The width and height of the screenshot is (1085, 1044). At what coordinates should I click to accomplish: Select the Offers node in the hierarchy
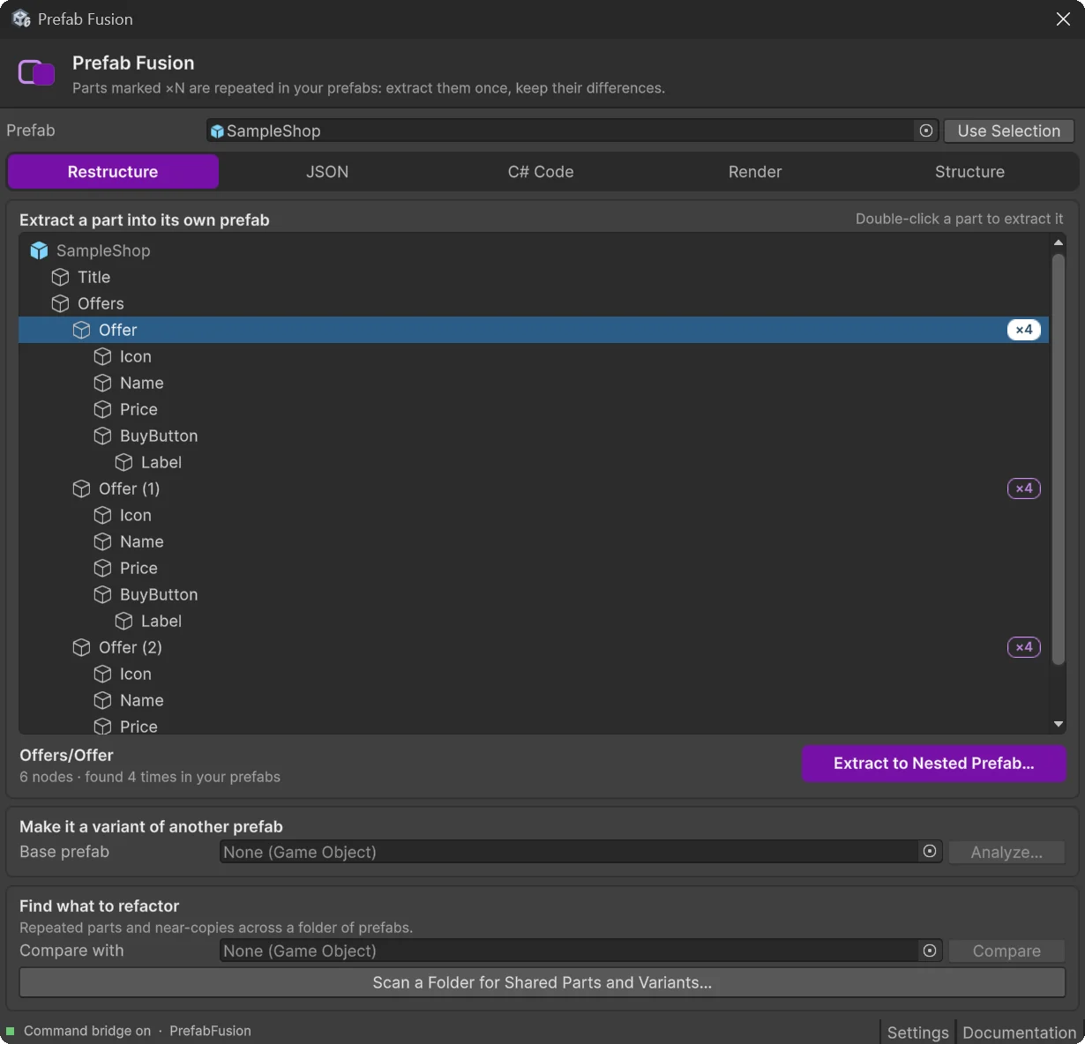pos(534,303)
